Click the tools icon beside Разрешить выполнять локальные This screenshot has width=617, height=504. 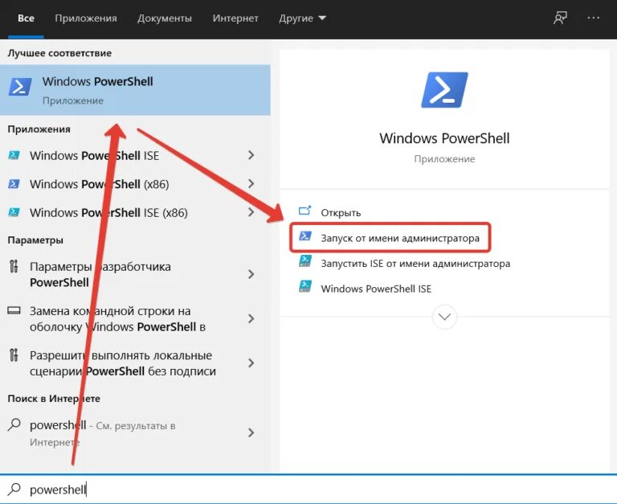pos(14,355)
